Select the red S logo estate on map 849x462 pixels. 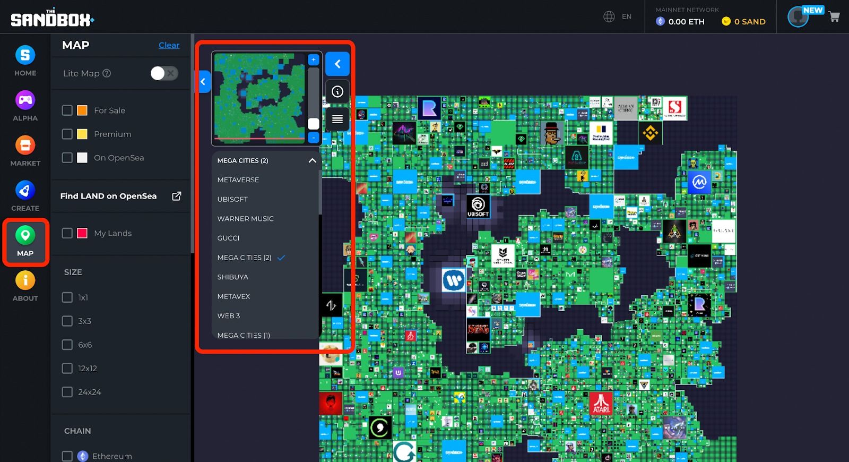675,108
